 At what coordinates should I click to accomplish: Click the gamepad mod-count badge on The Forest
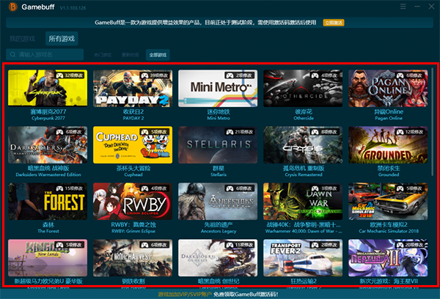point(70,188)
